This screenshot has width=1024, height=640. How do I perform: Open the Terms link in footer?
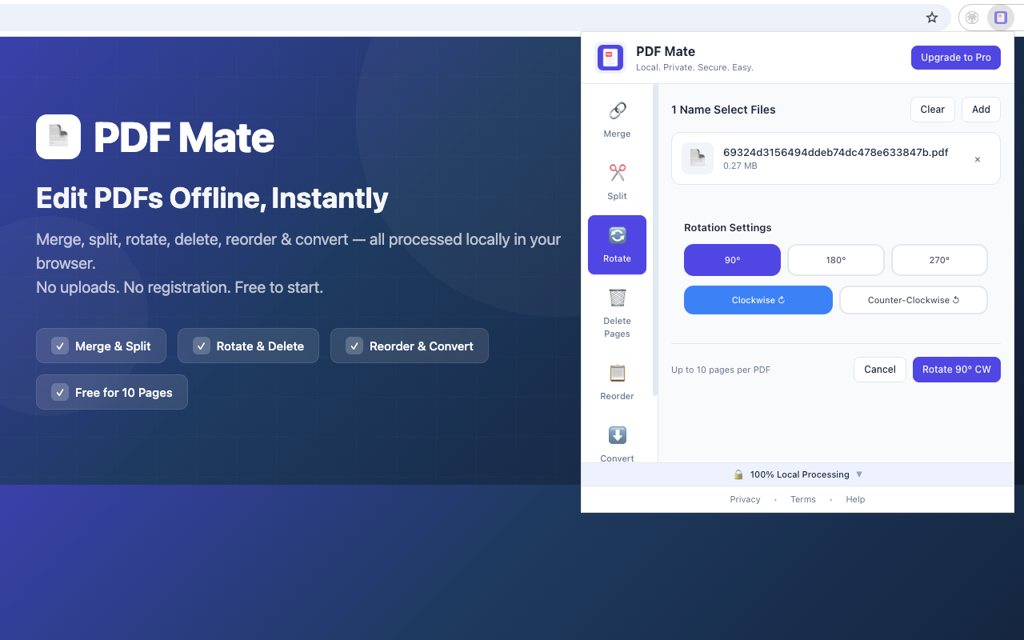803,499
